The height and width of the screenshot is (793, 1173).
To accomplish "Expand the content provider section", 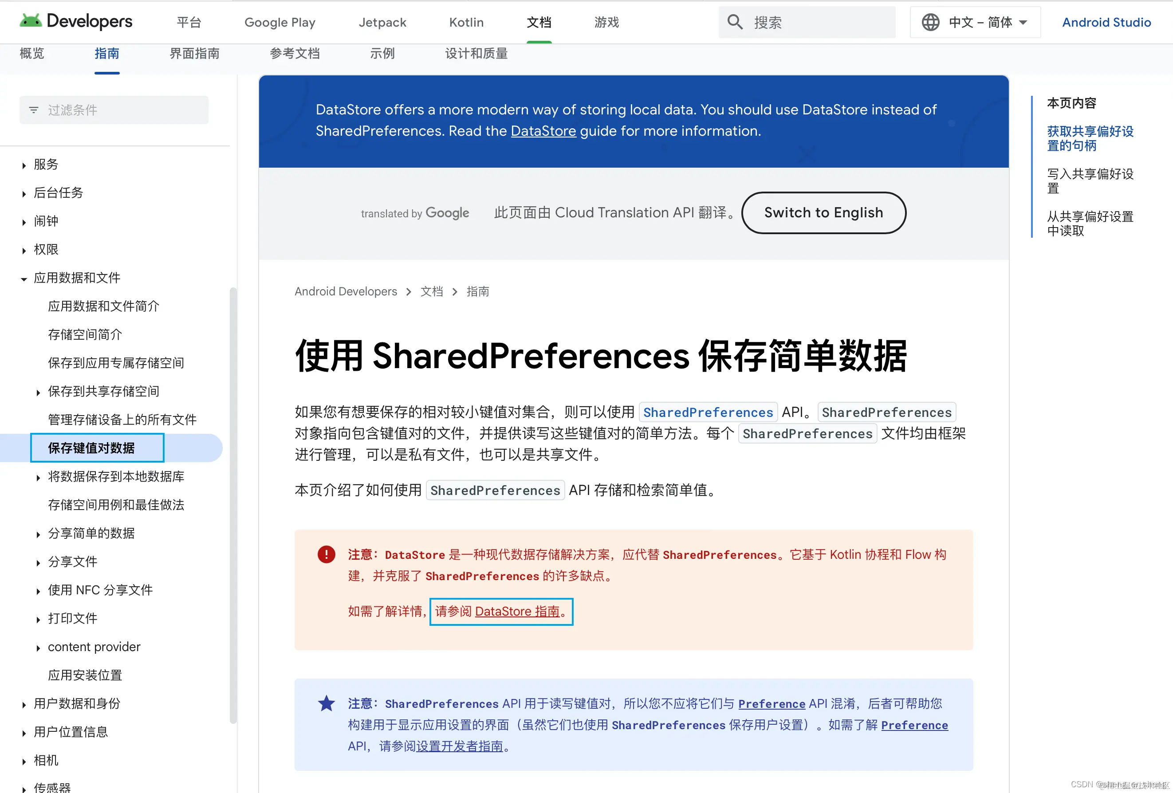I will tap(39, 647).
